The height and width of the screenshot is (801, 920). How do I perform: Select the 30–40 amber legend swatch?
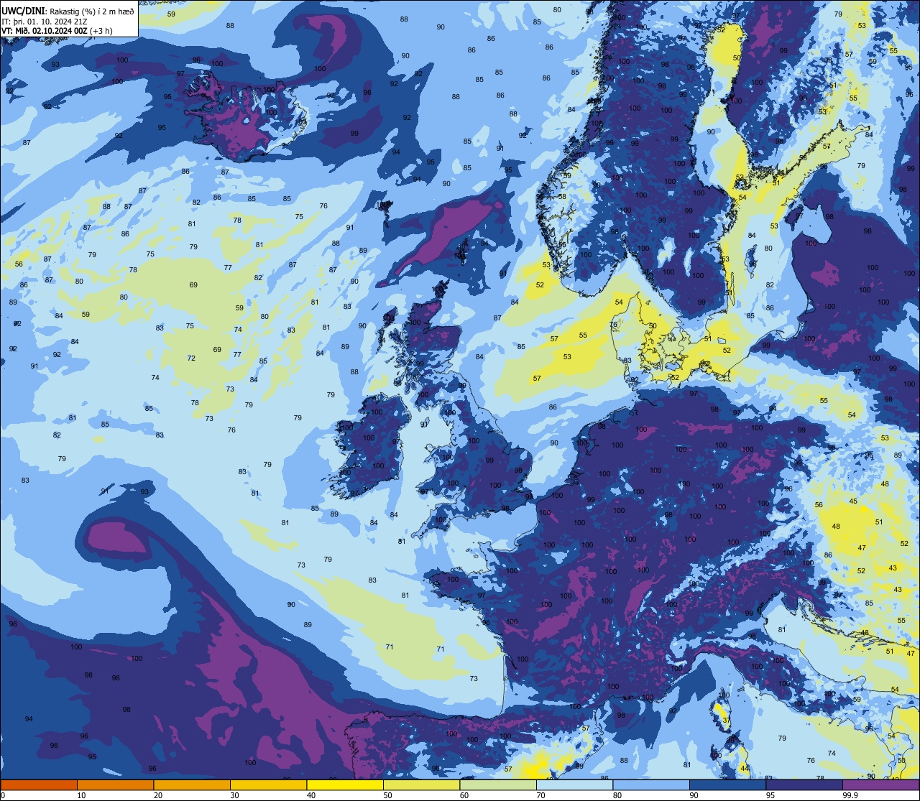click(x=268, y=785)
